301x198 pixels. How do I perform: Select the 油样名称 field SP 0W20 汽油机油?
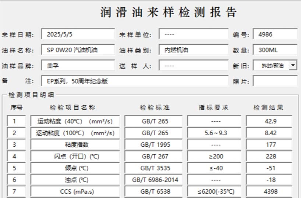78,50
